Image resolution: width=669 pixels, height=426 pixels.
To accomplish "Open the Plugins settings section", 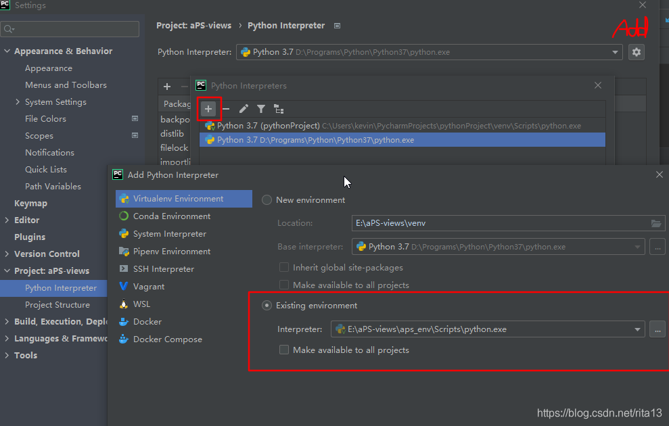I will tap(28, 237).
